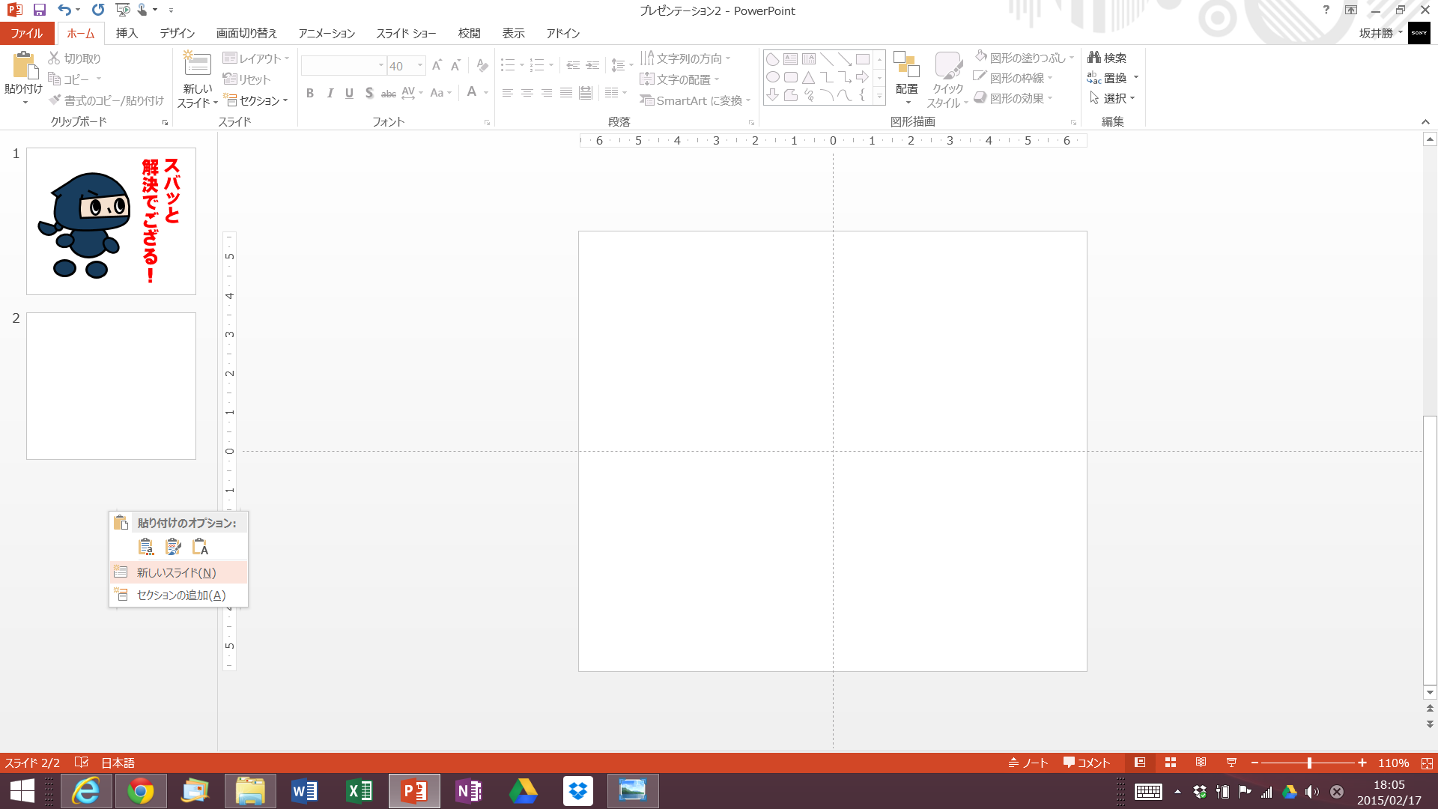1438x809 pixels.
Task: Choose Add Section (セクションの追加) in context menu
Action: coord(178,595)
